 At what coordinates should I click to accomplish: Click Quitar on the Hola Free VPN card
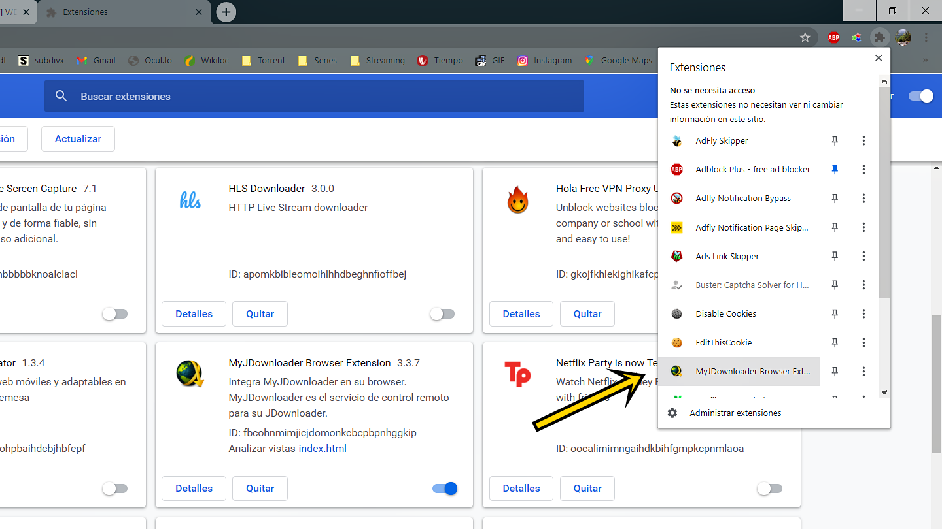(587, 314)
